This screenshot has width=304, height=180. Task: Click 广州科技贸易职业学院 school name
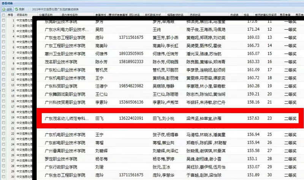coord(65,102)
